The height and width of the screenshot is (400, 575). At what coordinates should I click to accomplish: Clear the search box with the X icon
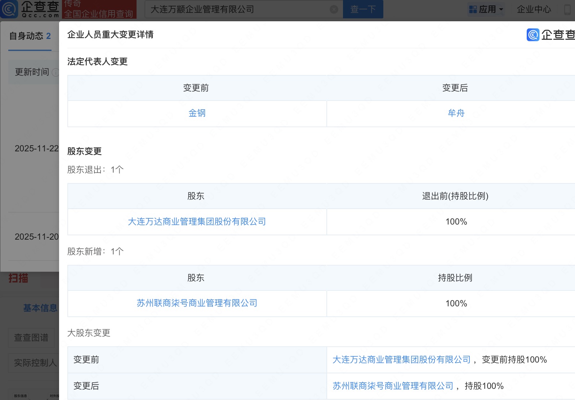[x=334, y=9]
